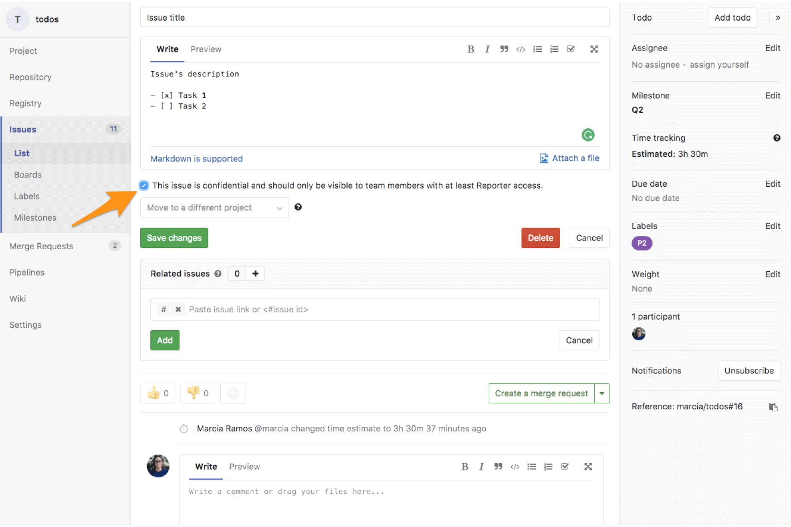Collapse the right sidebar with chevrons
791x527 pixels.
pos(778,18)
